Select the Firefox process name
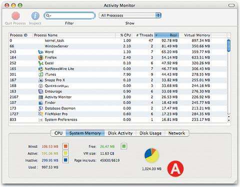The height and width of the screenshot is (187, 240). coord(51,57)
